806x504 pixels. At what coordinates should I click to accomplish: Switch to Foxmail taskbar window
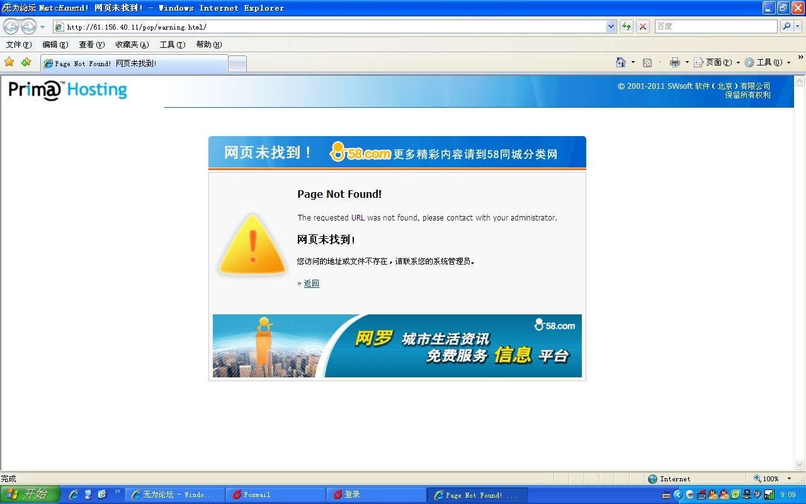[276, 495]
